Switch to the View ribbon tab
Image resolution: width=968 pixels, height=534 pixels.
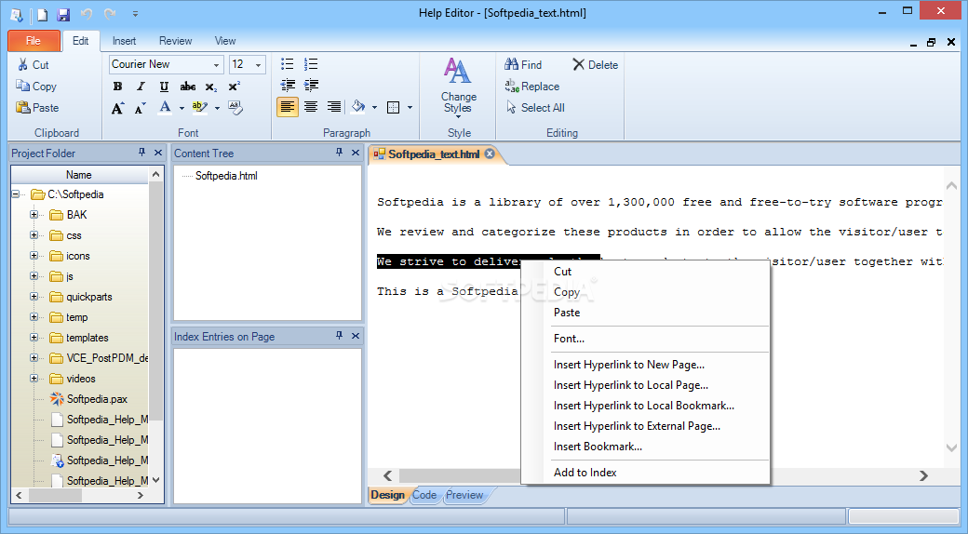tap(225, 41)
